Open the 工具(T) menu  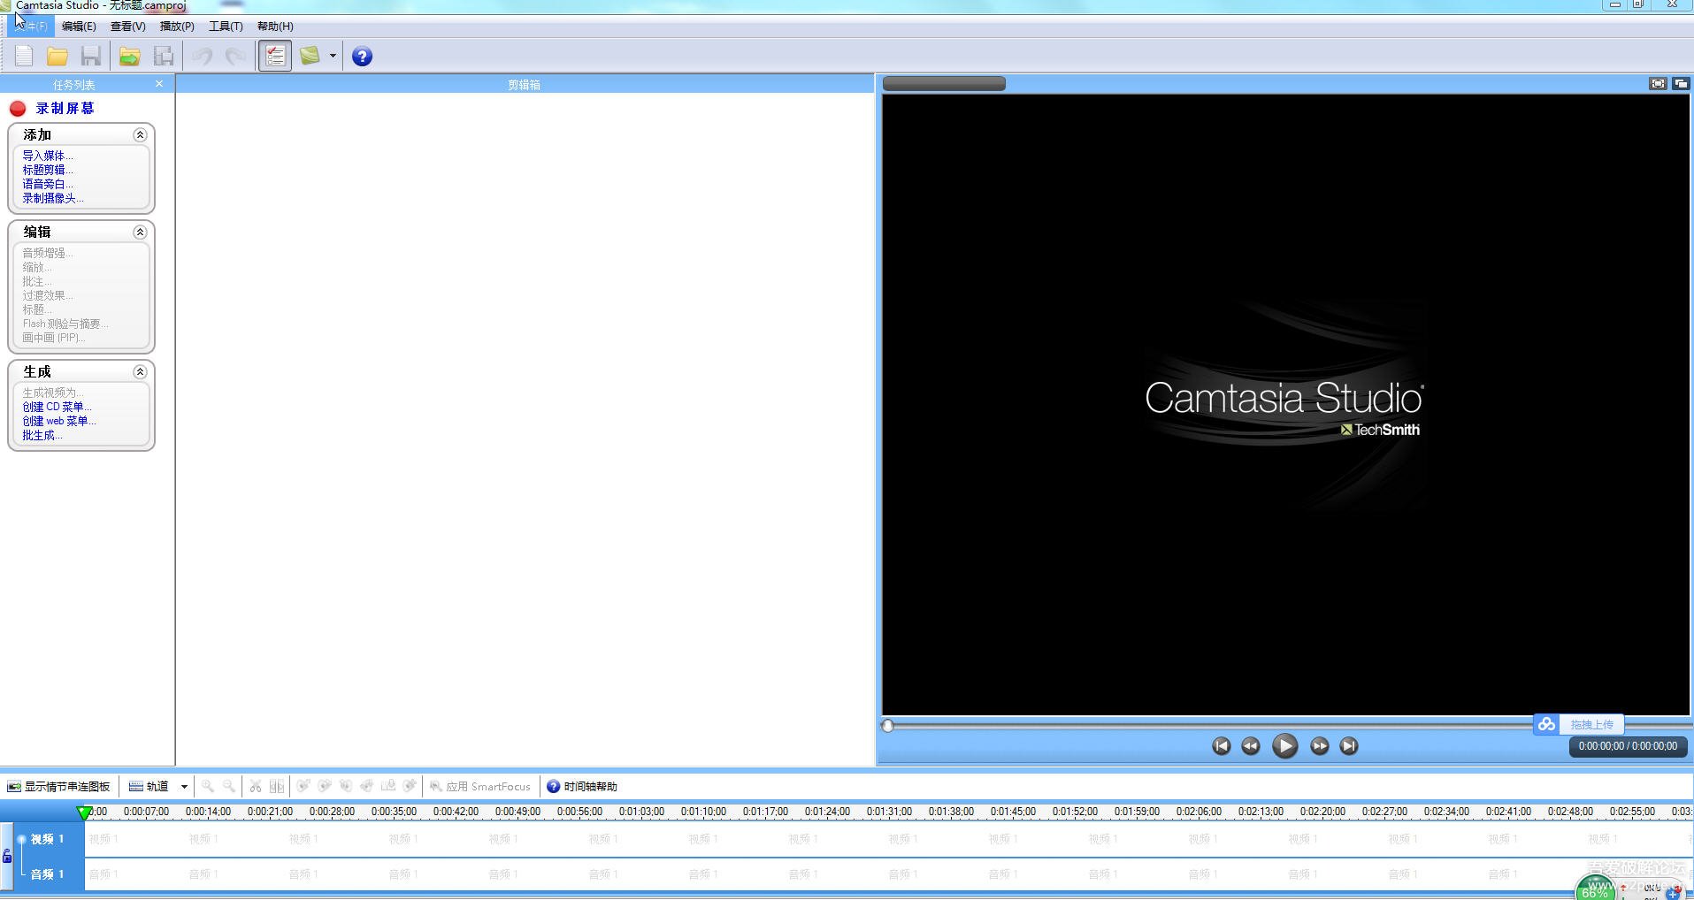tap(226, 27)
